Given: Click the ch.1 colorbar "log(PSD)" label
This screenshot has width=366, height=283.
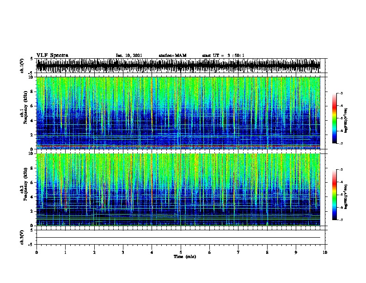Looking at the screenshot, I should click(346, 121).
